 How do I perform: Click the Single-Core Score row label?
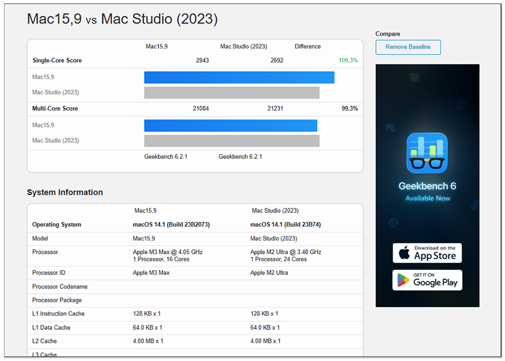click(x=57, y=61)
